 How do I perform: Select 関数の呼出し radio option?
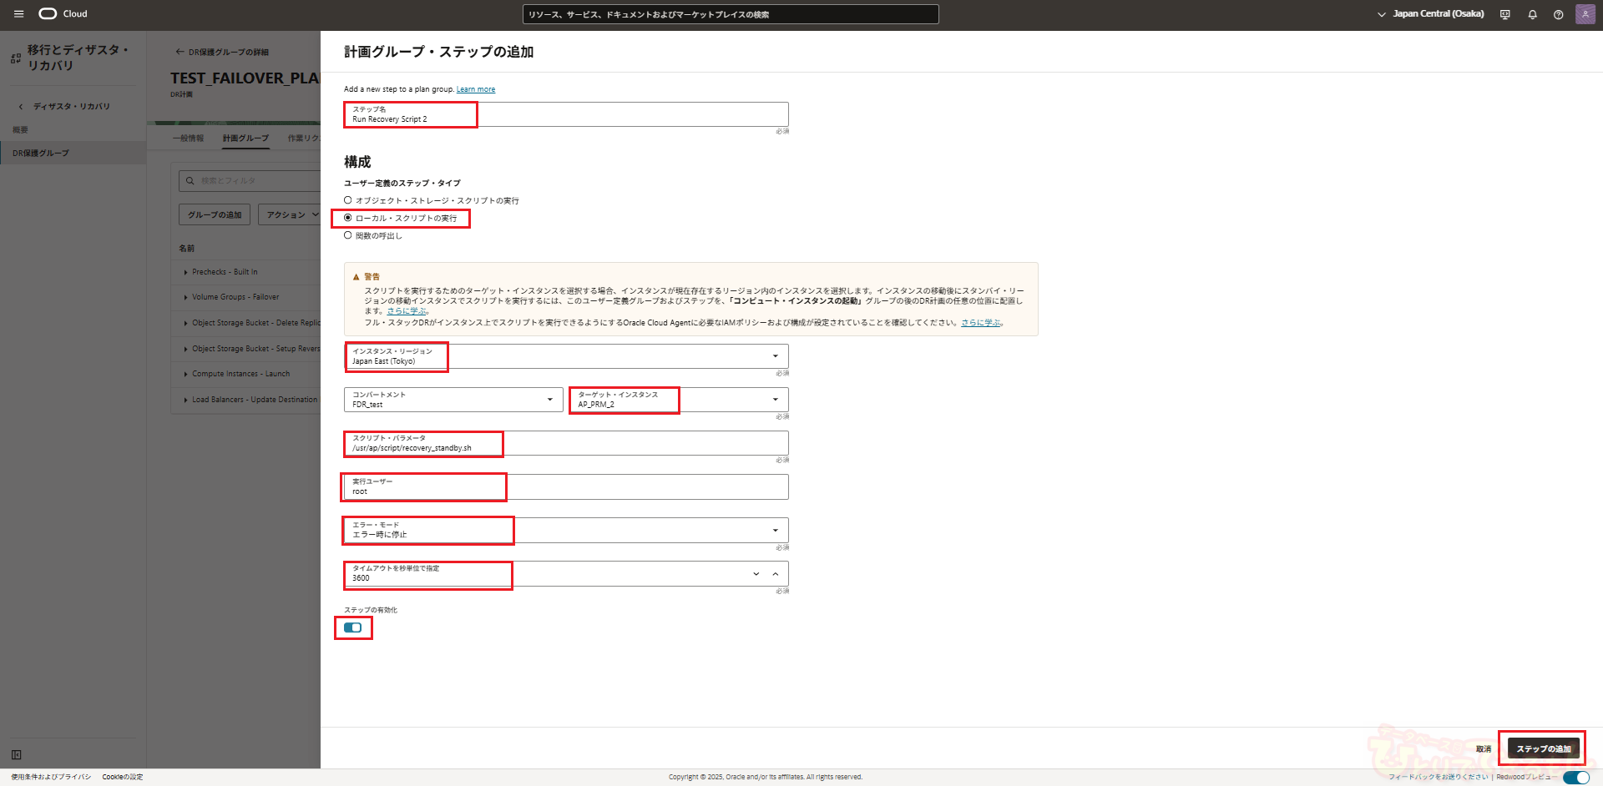(348, 235)
